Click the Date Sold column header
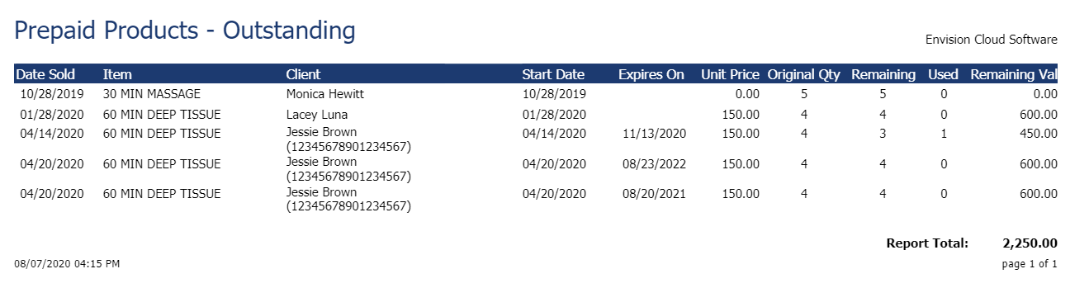Image resolution: width=1070 pixels, height=302 pixels. click(45, 74)
